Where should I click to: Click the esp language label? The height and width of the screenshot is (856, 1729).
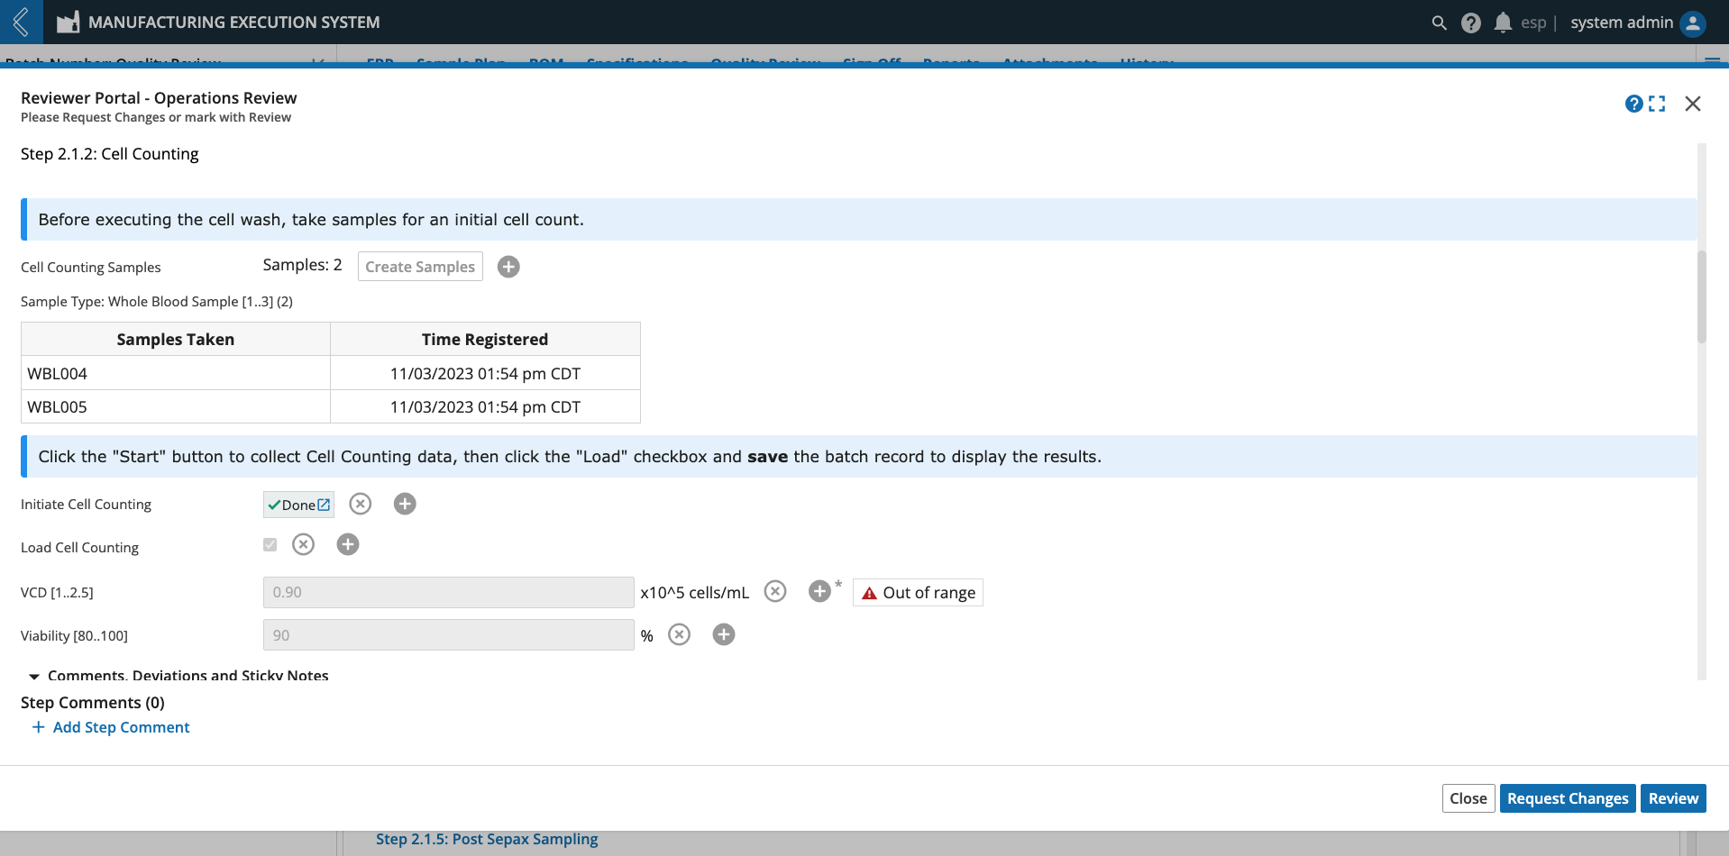(1533, 23)
